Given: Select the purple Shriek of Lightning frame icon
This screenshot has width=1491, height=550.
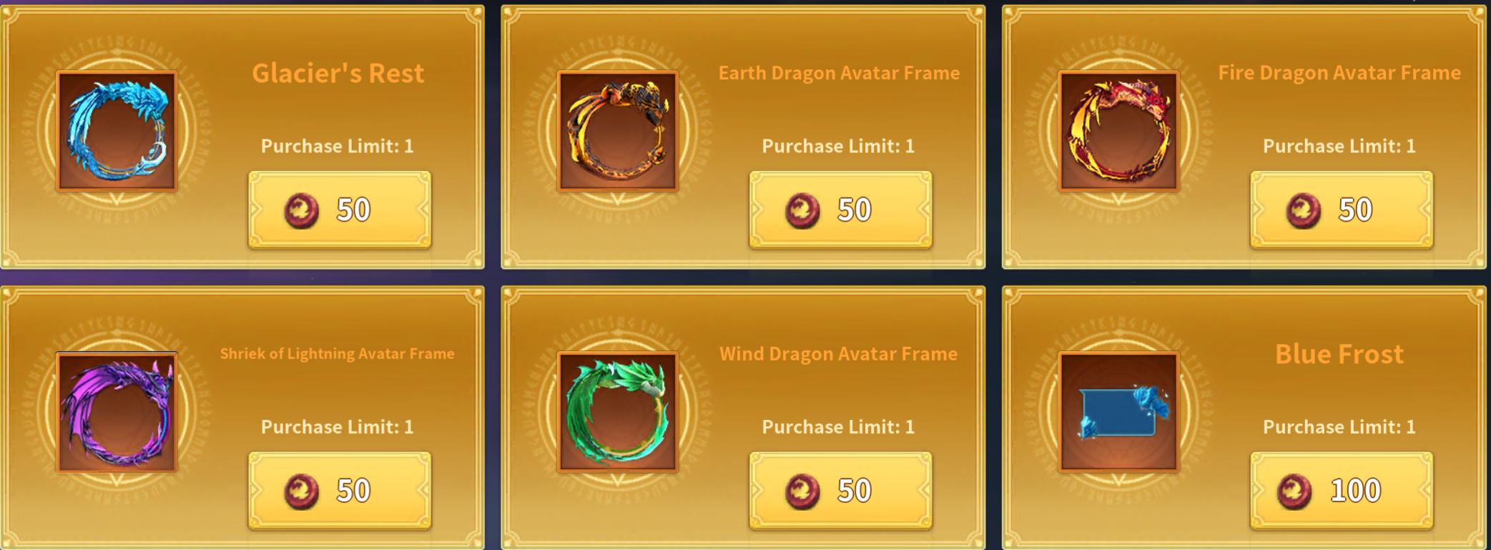Looking at the screenshot, I should [117, 412].
